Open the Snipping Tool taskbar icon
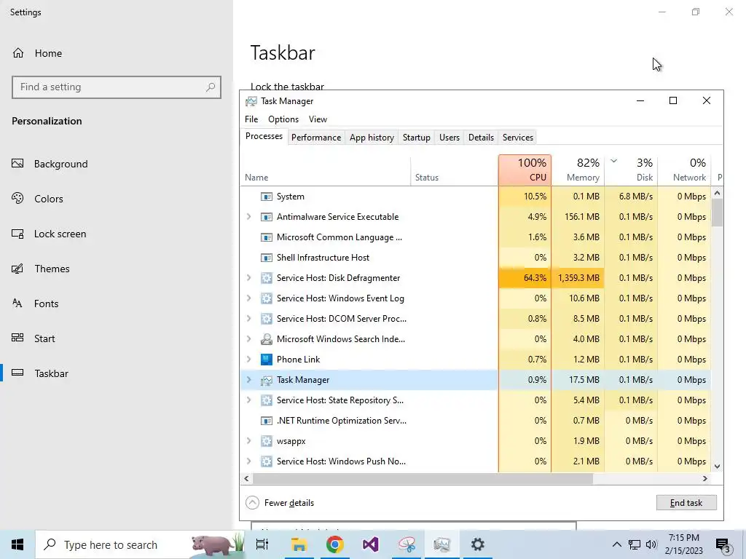Image resolution: width=746 pixels, height=559 pixels. [x=407, y=544]
